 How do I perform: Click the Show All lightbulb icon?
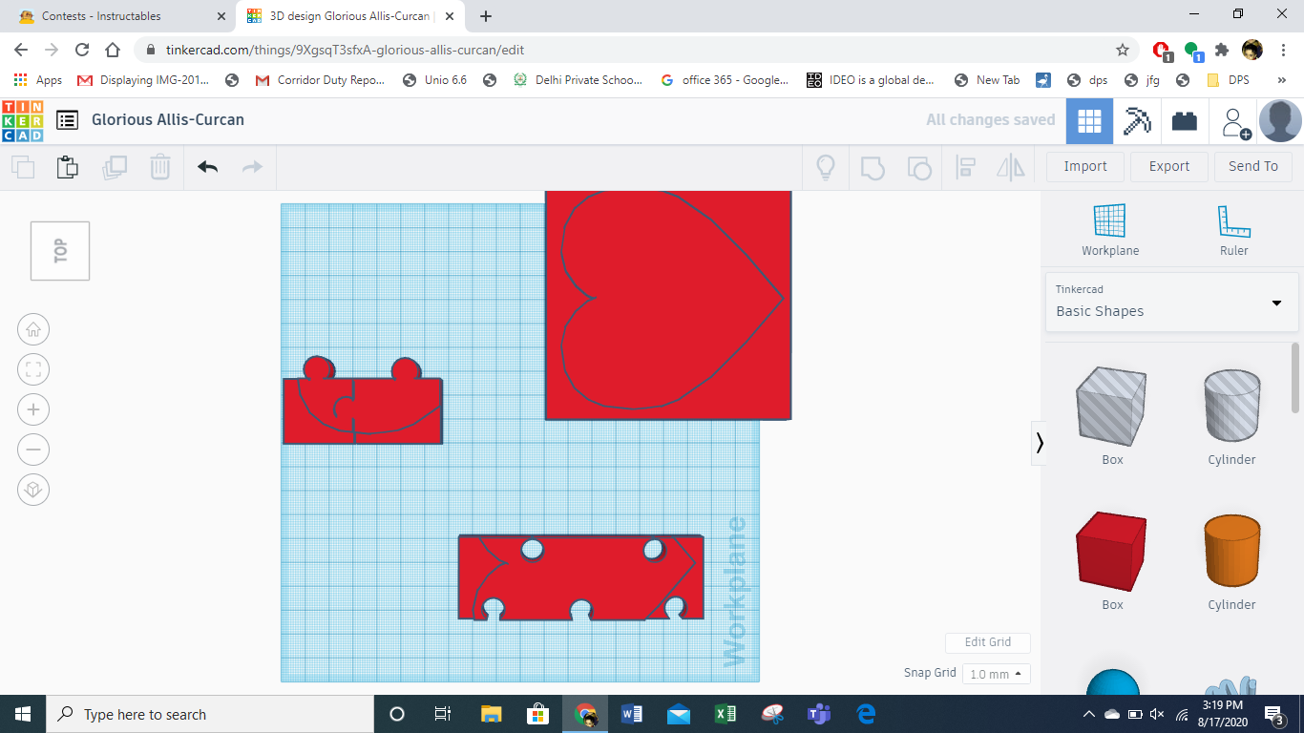(826, 167)
